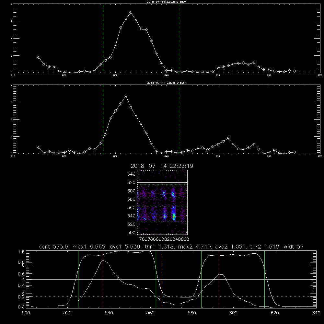Click the x-axis label 640 of the bottom plot
The width and height of the screenshot is (324, 324).
click(316, 313)
